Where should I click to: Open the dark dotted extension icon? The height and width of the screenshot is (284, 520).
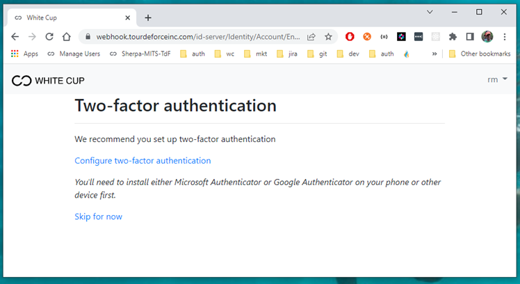[x=419, y=36]
